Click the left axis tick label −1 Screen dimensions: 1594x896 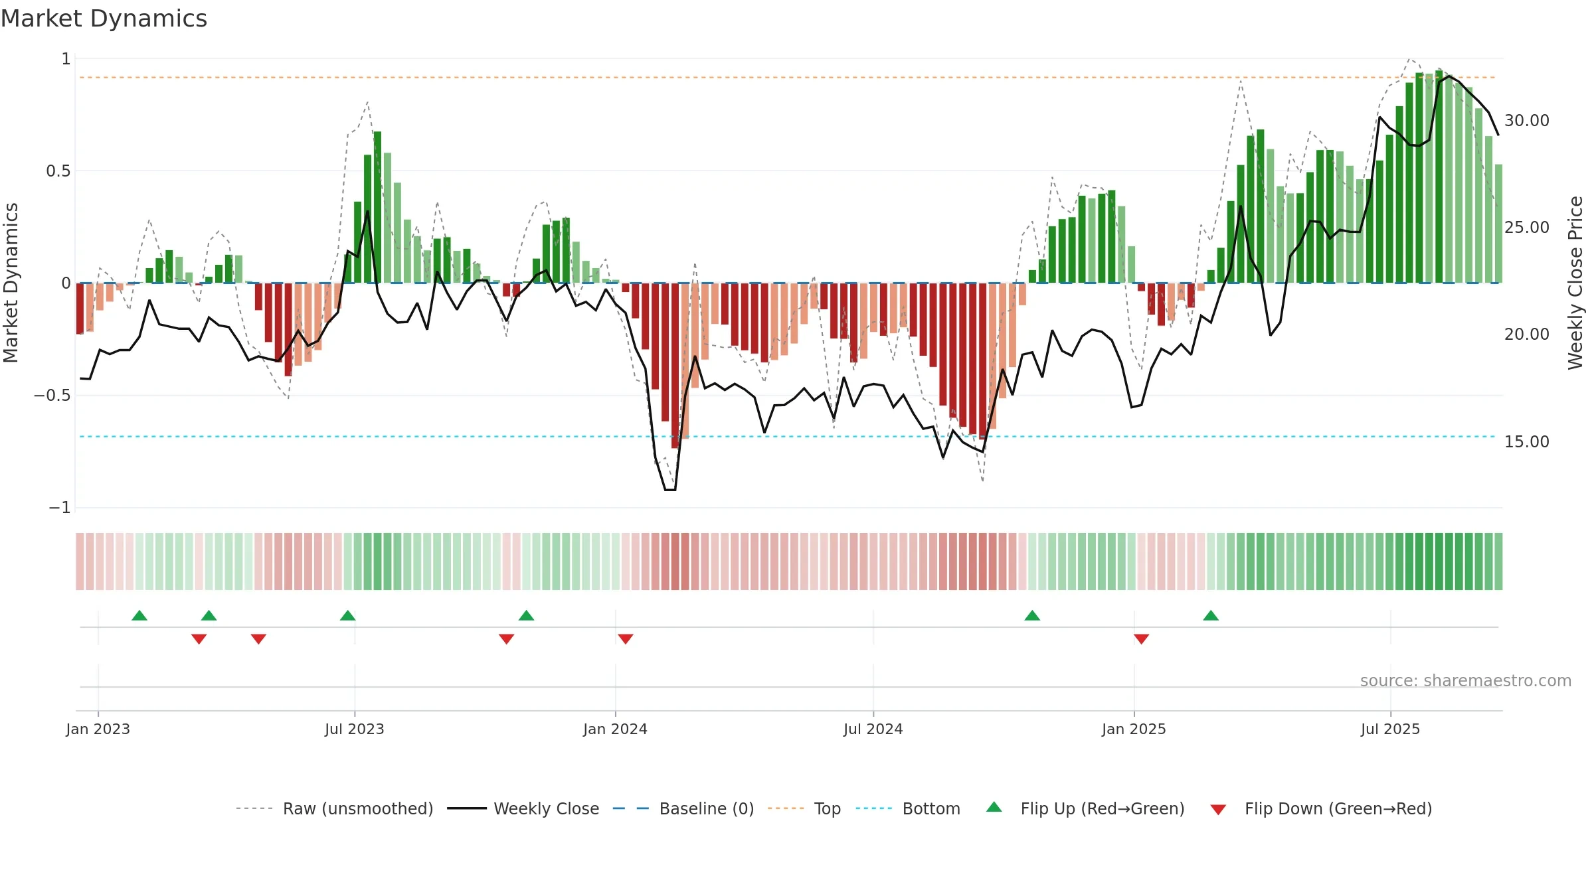(x=60, y=508)
